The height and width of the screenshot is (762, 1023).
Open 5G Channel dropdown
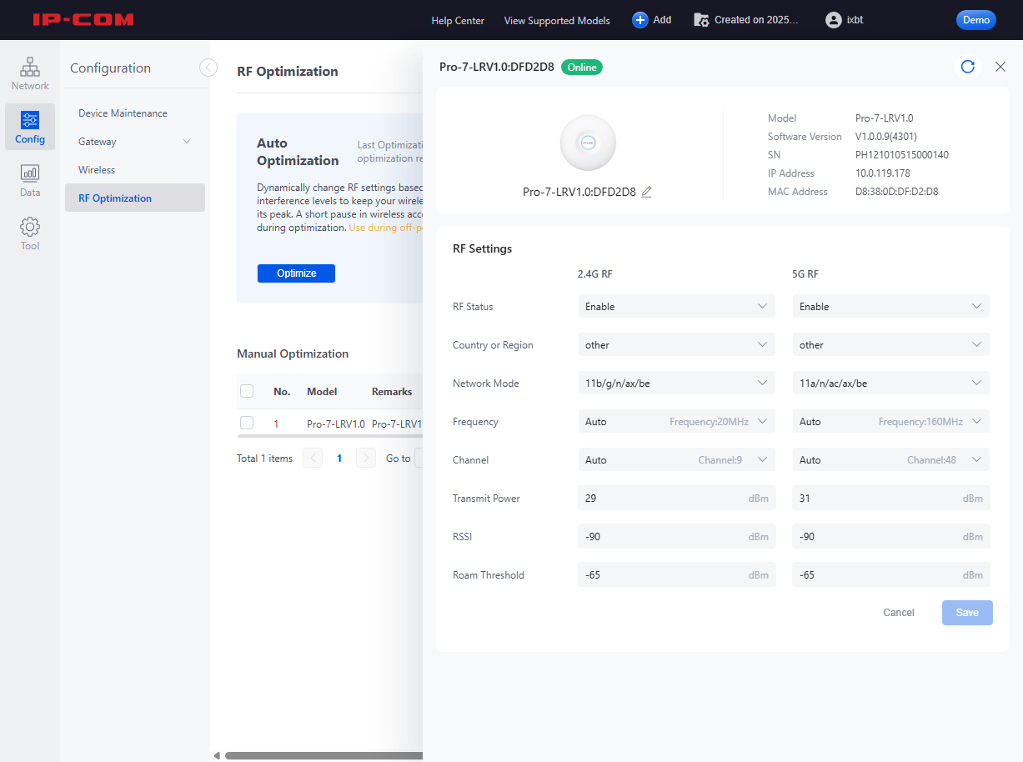point(891,460)
